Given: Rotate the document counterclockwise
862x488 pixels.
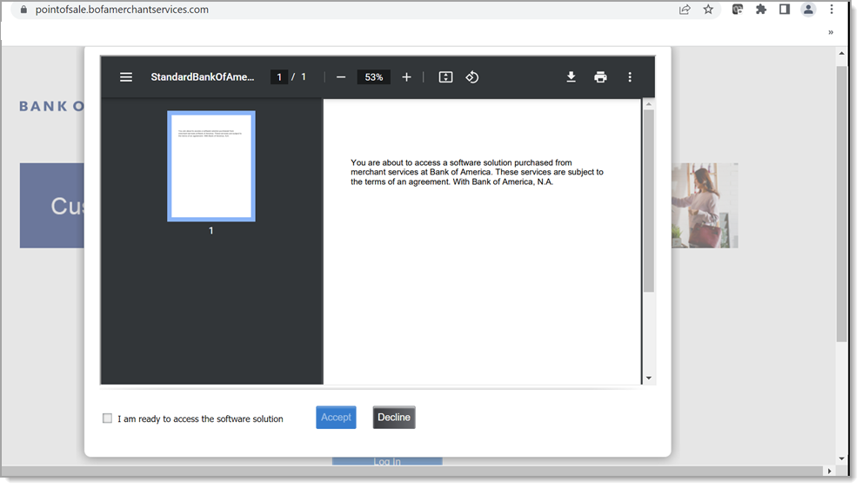Looking at the screenshot, I should (x=472, y=77).
